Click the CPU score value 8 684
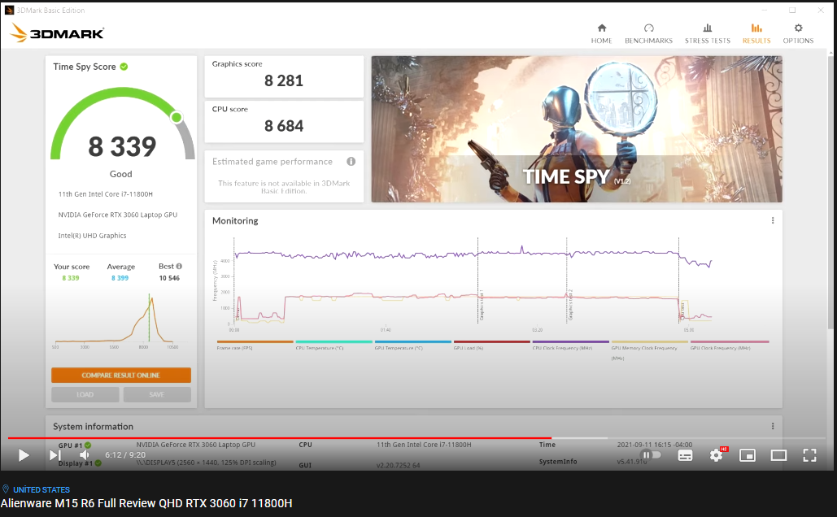 283,127
